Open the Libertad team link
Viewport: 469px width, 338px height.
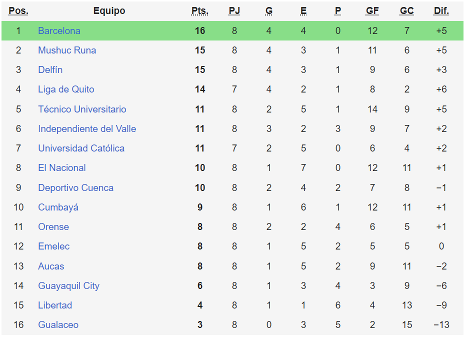(55, 305)
